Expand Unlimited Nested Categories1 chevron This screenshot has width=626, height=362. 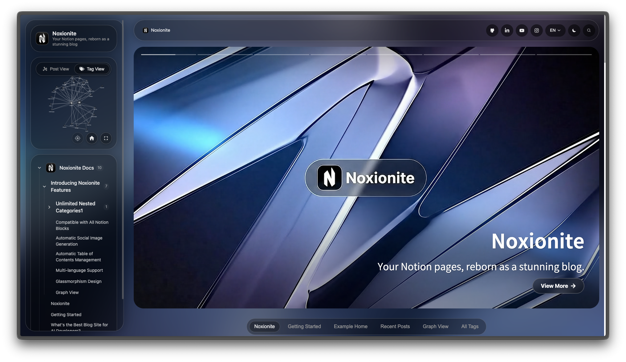coord(49,207)
